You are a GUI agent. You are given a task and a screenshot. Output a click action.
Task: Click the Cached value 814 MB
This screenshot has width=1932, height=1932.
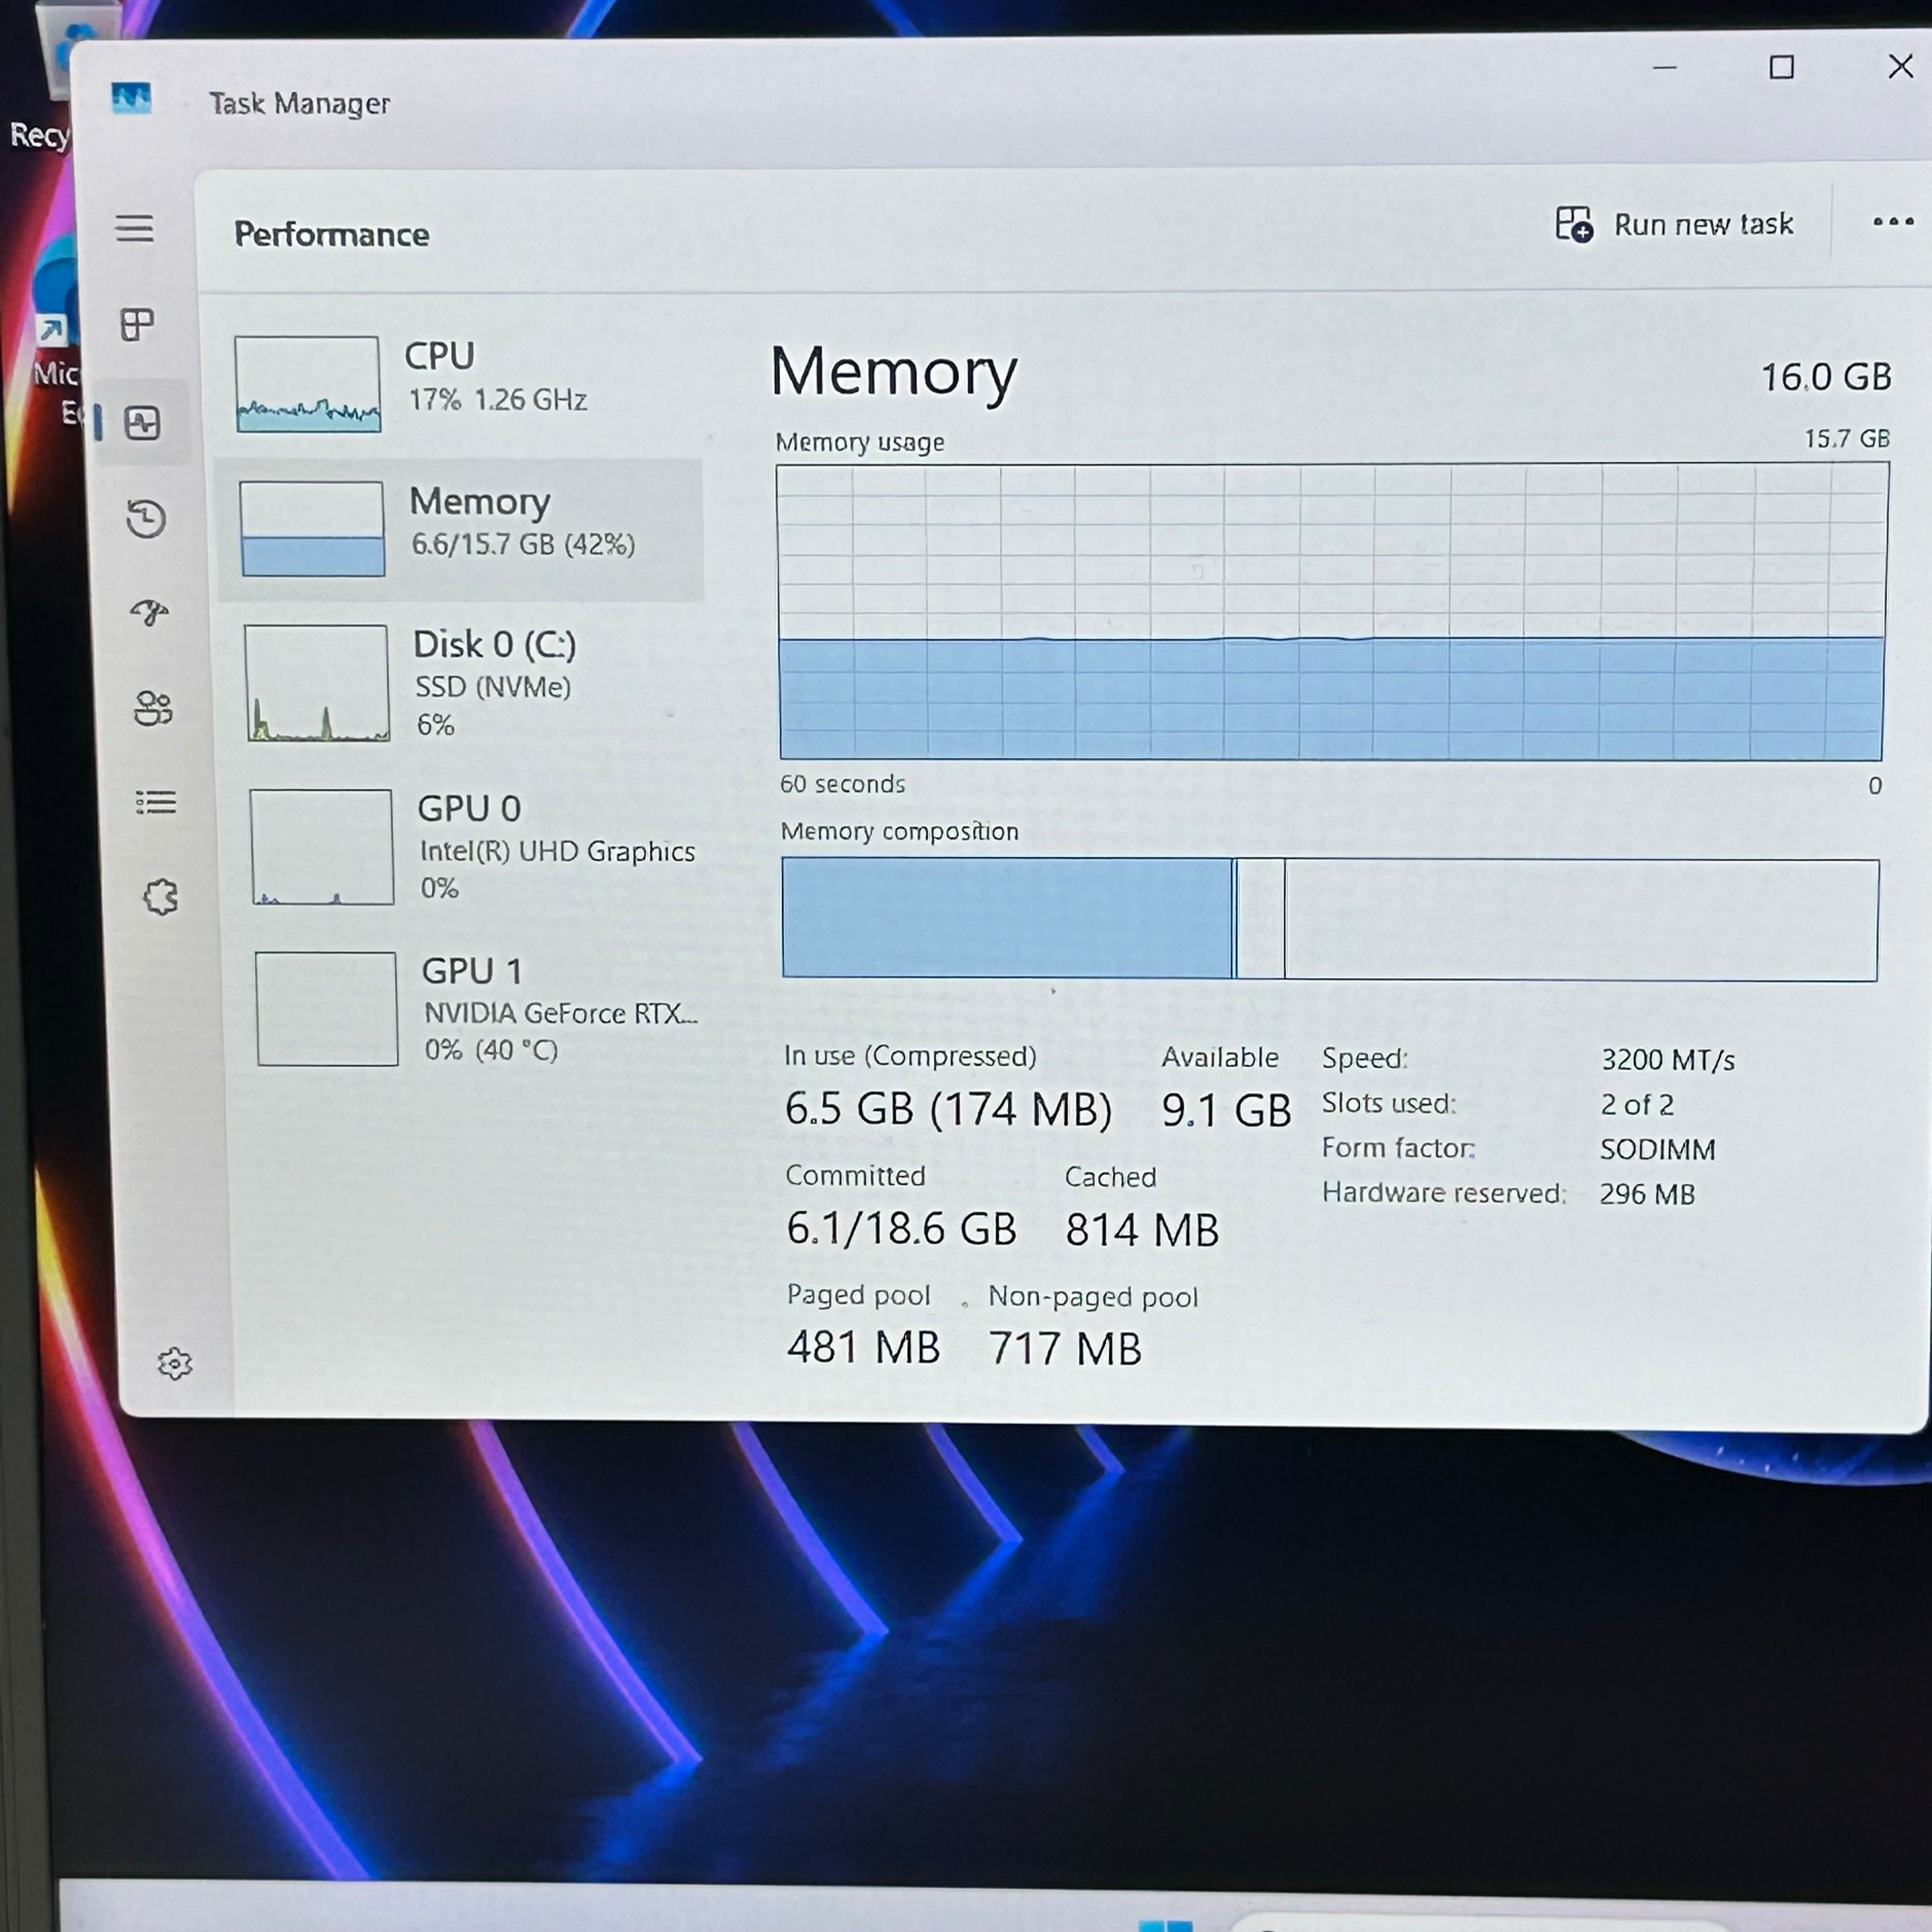point(1142,1230)
